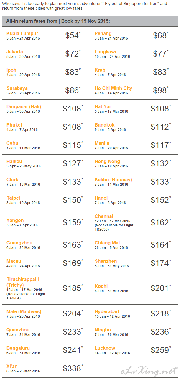Click the Tiruchirappalli (Trichy) destination
This screenshot has height=381, width=181.
23,282
